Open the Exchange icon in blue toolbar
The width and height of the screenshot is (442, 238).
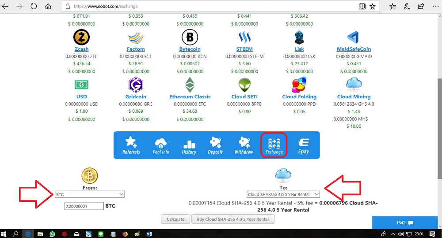[x=274, y=145]
